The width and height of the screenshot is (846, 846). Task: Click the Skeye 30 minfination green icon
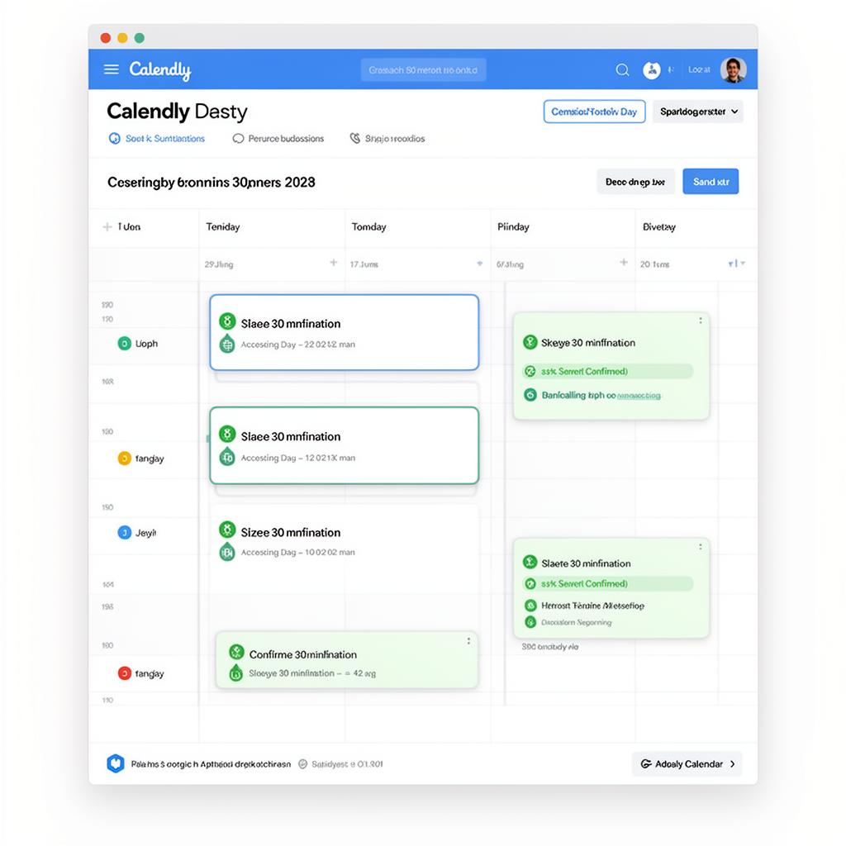pyautogui.click(x=530, y=342)
